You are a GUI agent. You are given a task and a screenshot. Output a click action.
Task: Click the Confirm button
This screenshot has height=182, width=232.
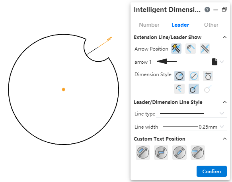(212, 171)
